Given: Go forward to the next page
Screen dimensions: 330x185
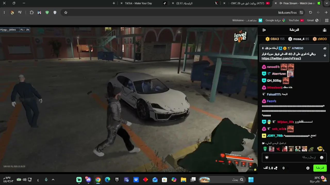Looking at the screenshot, I should click(x=318, y=13).
